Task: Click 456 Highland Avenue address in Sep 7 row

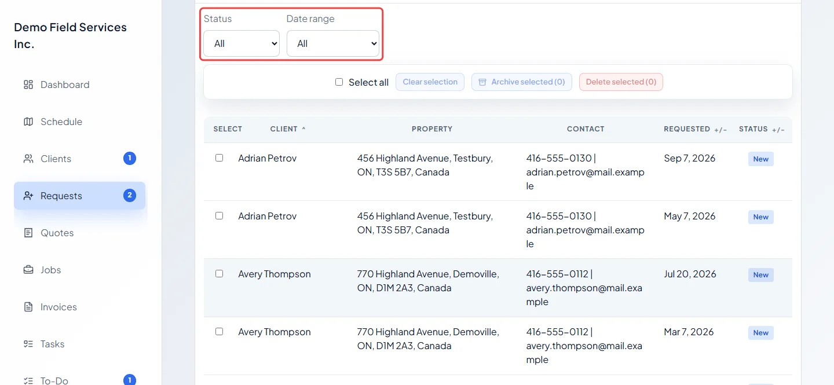Action: (x=425, y=165)
